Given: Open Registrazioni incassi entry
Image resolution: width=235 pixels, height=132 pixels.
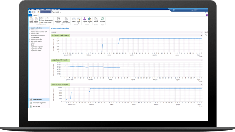Looking at the screenshot, I should (36, 51).
